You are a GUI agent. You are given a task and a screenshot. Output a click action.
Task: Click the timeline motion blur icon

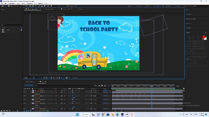(x=105, y=86)
